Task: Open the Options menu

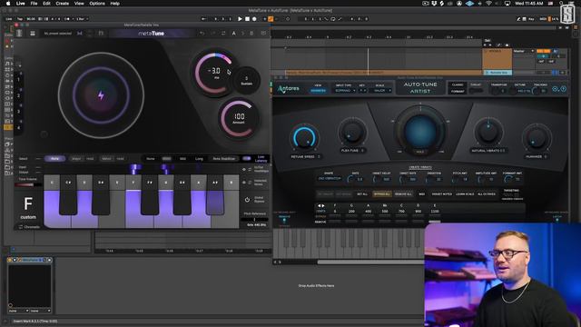Action: click(97, 4)
